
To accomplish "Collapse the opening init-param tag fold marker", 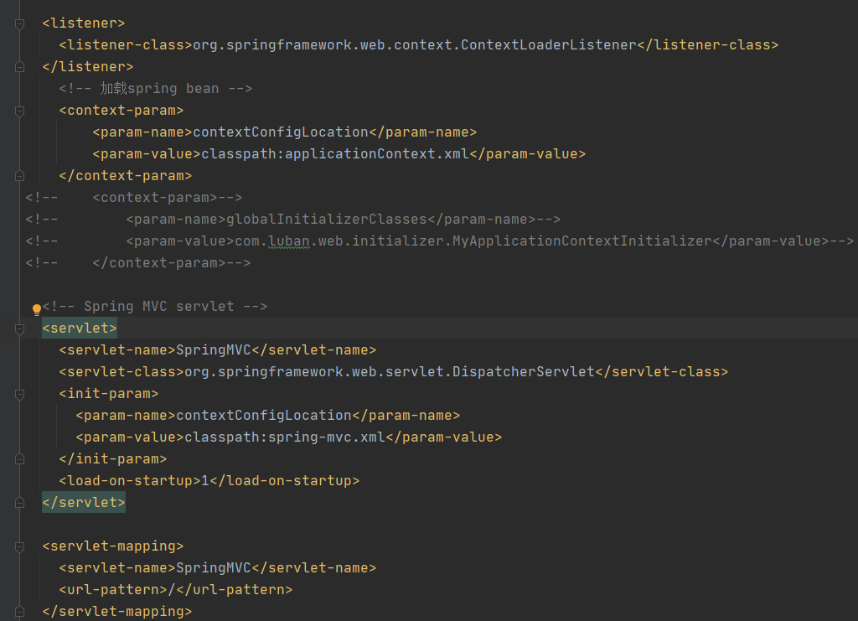I will [20, 395].
